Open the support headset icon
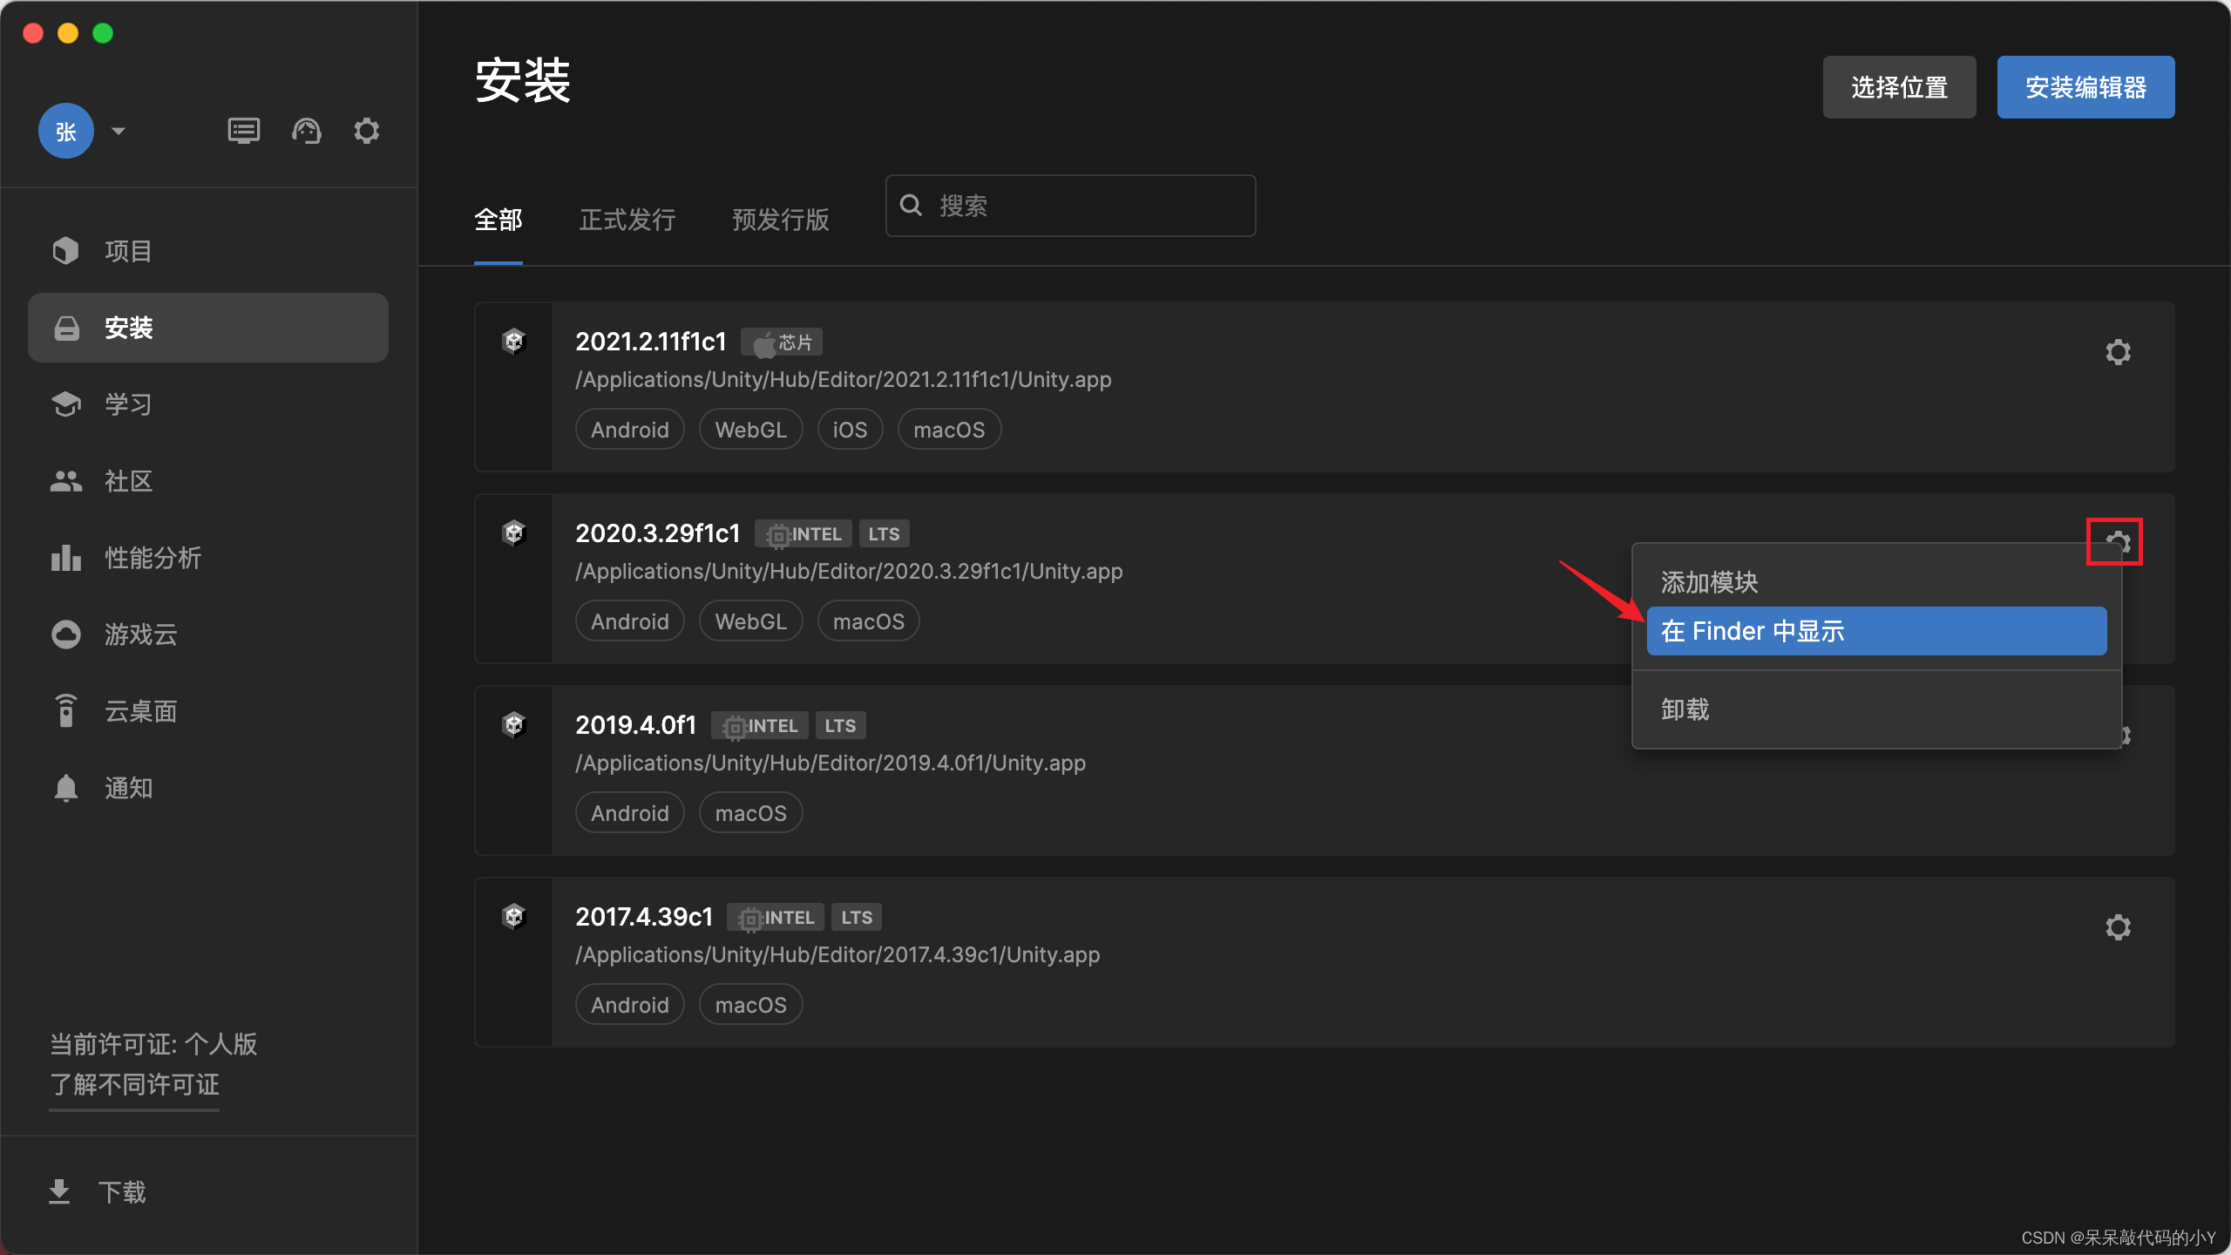 click(x=306, y=132)
